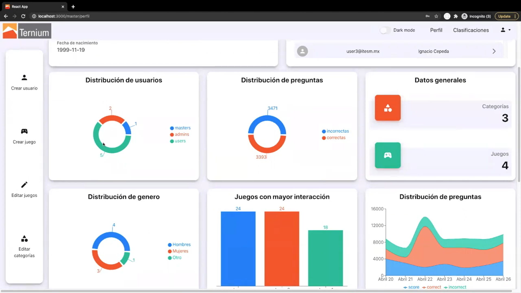Viewport: 521px width, 293px height.
Task: Hide the 'masters' series in Distribución de usuarios
Action: 180,128
